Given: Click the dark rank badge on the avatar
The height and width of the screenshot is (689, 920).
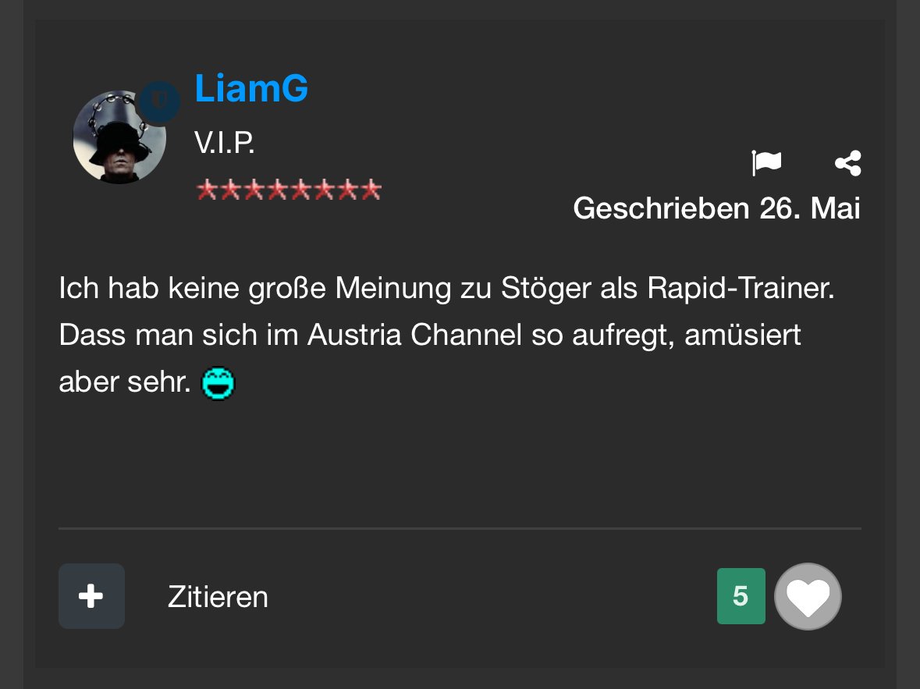Looking at the screenshot, I should [159, 102].
